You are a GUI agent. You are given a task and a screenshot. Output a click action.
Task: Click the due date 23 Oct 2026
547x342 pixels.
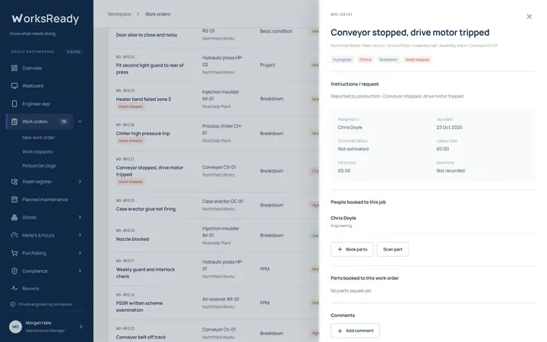point(449,128)
